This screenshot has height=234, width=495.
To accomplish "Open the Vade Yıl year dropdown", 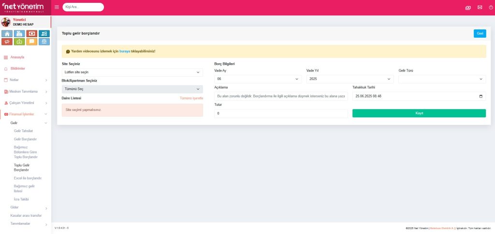I will pyautogui.click(x=349, y=79).
